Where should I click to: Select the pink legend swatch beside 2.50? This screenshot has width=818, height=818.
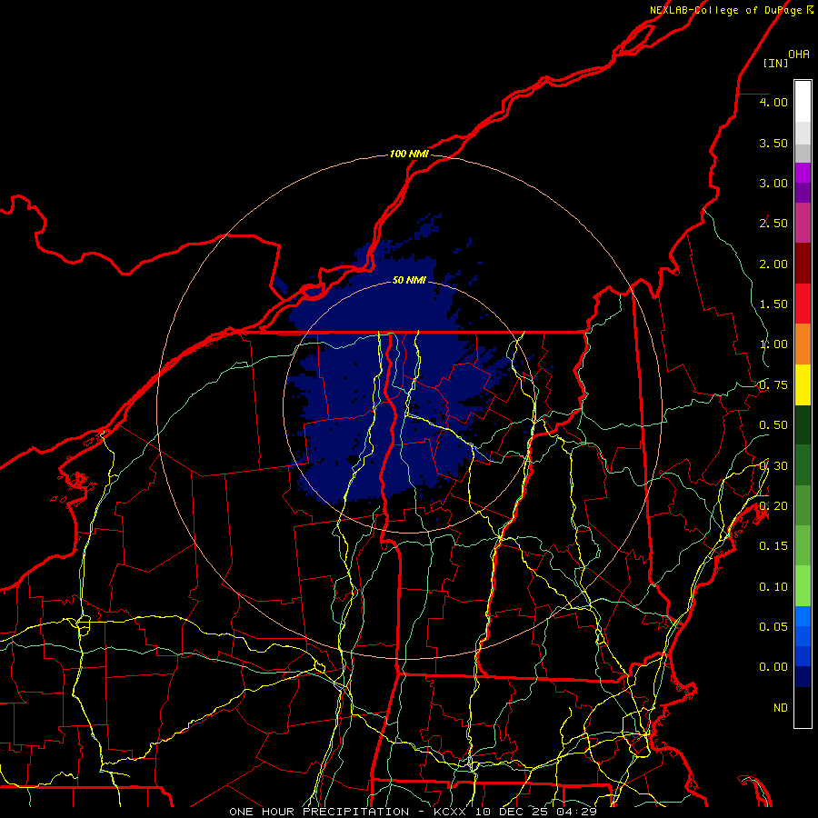point(803,223)
